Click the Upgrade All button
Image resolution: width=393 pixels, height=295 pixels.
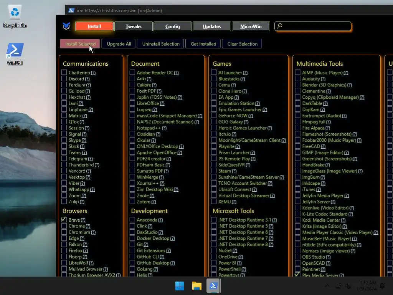[119, 44]
